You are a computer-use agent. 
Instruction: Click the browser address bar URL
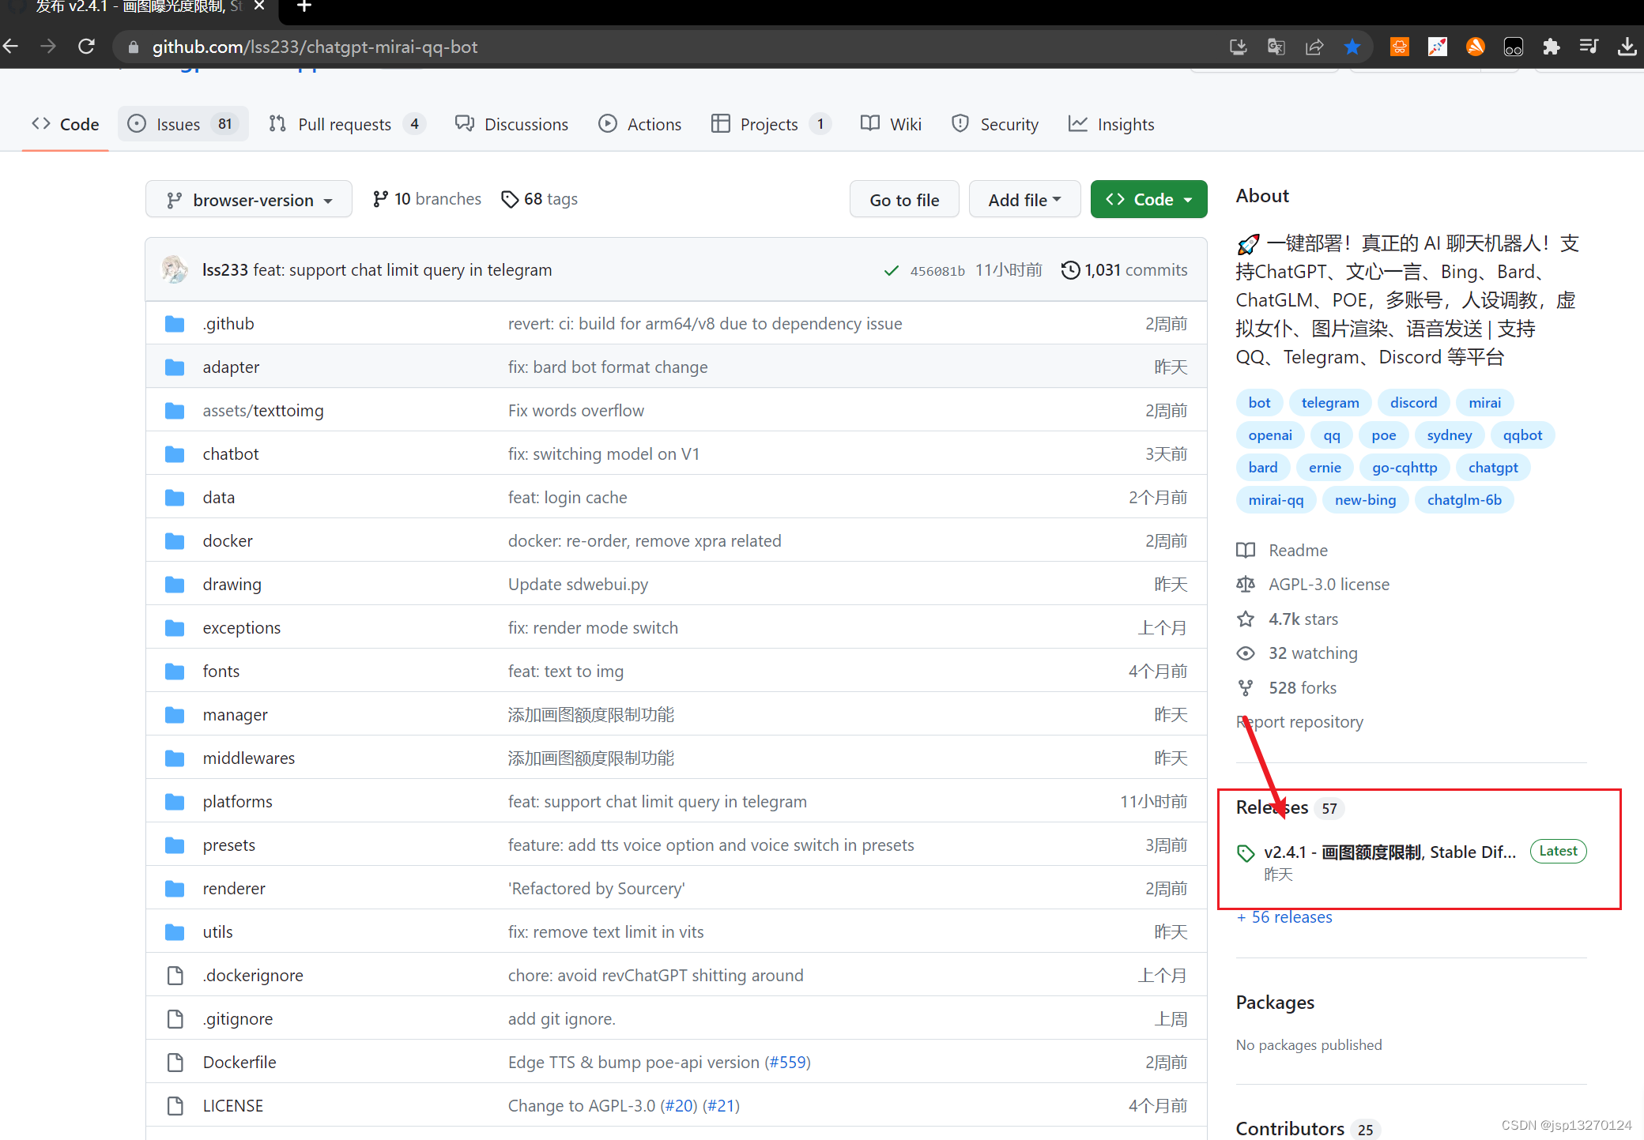[315, 47]
